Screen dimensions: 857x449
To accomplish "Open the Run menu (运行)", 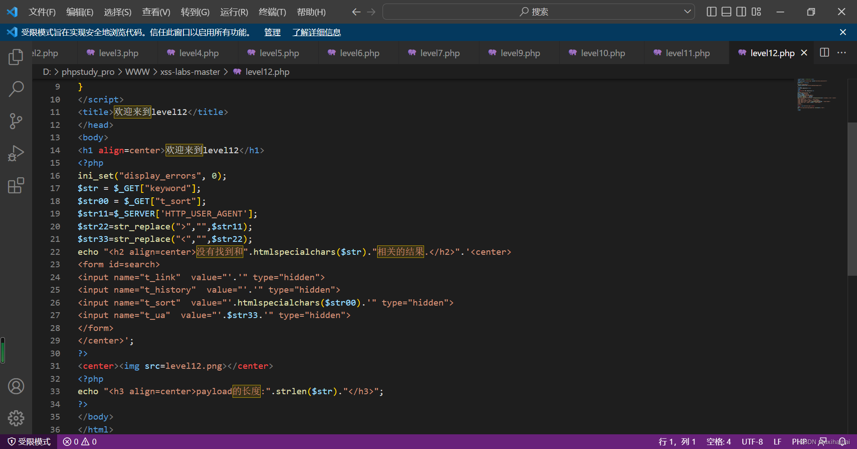I will [x=234, y=12].
